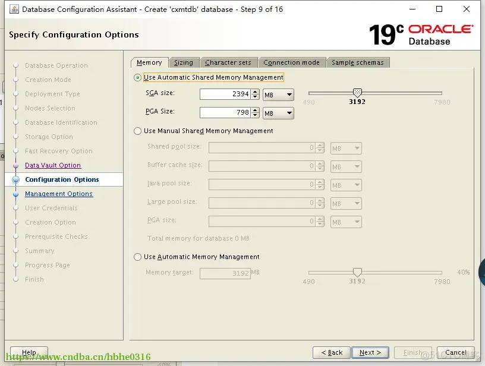
Task: Open manual PGA size unit dropdown
Action: 346,222
